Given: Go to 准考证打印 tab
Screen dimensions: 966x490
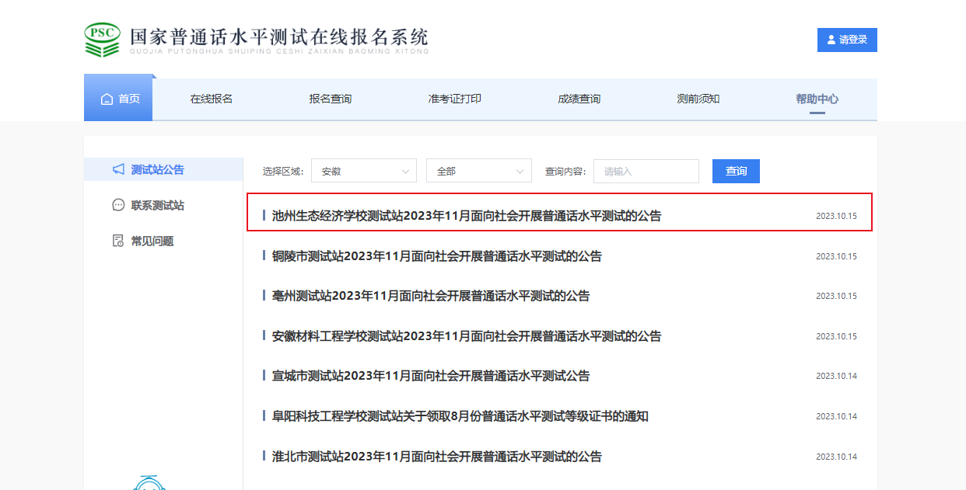Looking at the screenshot, I should [454, 99].
